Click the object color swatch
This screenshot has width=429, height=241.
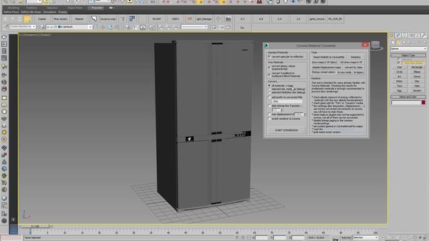click(x=423, y=102)
